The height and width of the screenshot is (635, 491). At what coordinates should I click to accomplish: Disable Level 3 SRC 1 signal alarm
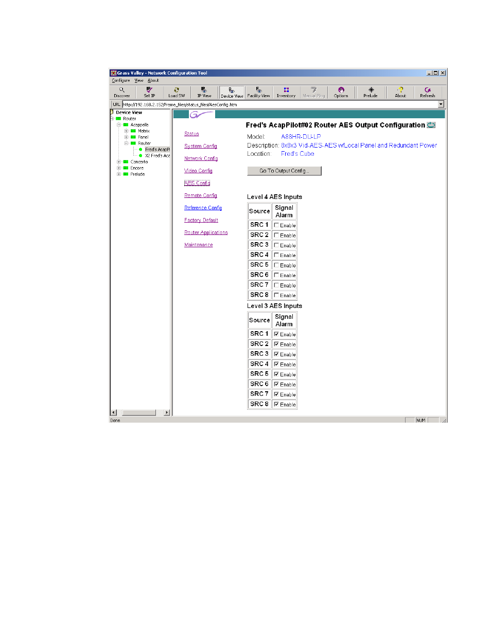[x=276, y=334]
